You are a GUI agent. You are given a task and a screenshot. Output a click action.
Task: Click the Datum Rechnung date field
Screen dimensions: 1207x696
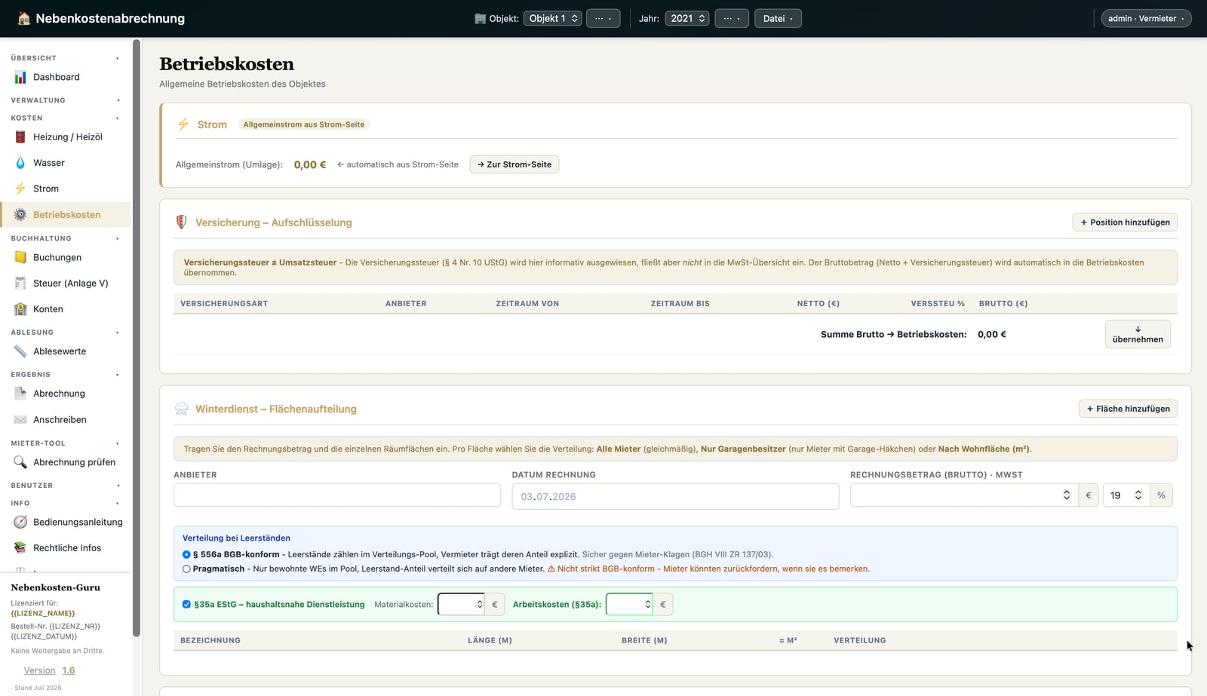tap(675, 496)
